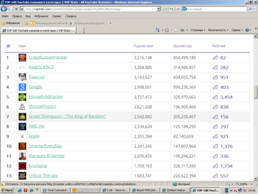
Task: Click the Vsauce2 channel thumbnail
Action: (x=22, y=77)
